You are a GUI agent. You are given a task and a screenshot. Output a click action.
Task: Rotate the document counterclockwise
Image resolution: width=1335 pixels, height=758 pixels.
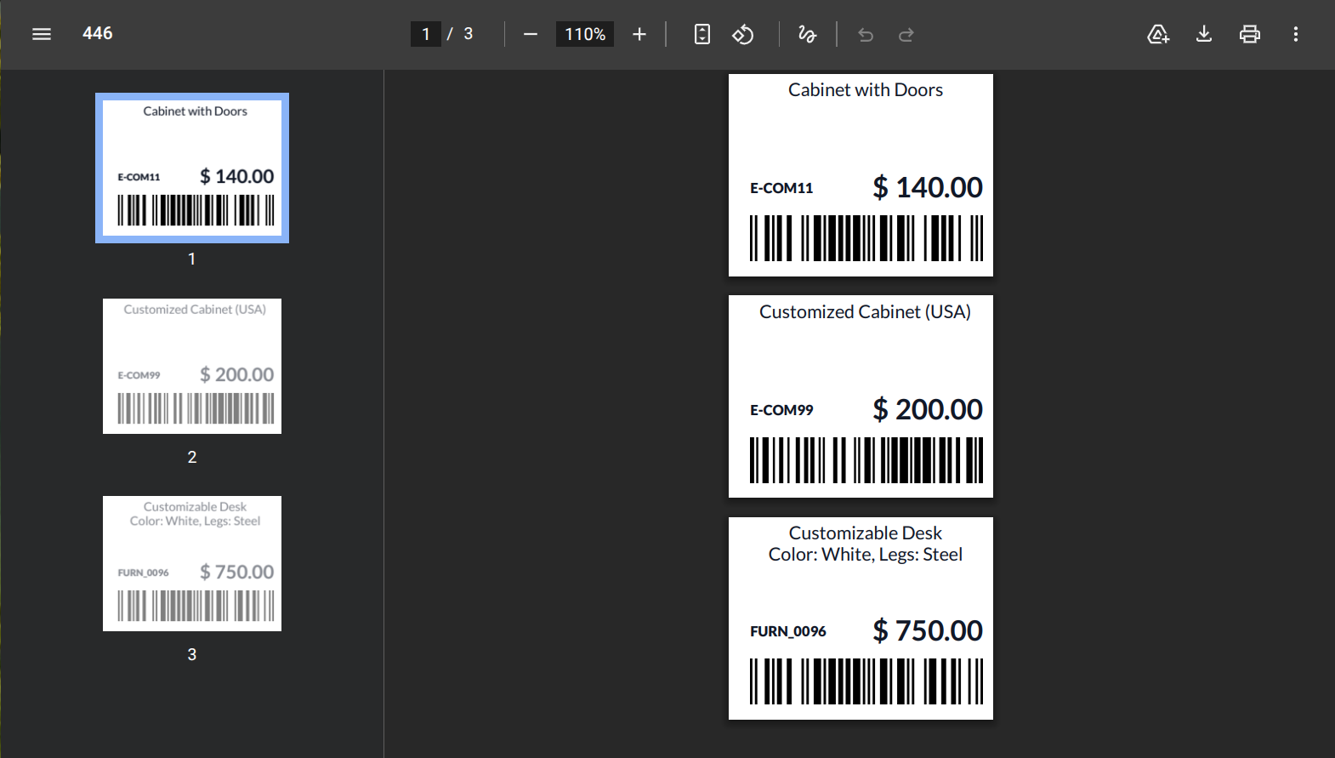pos(743,34)
